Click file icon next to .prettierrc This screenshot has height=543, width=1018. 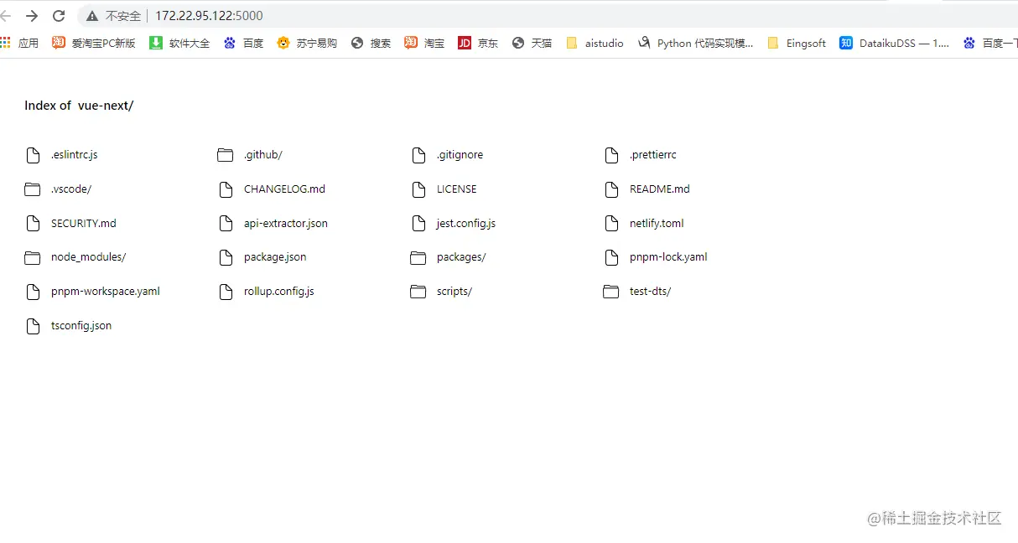[x=612, y=155]
